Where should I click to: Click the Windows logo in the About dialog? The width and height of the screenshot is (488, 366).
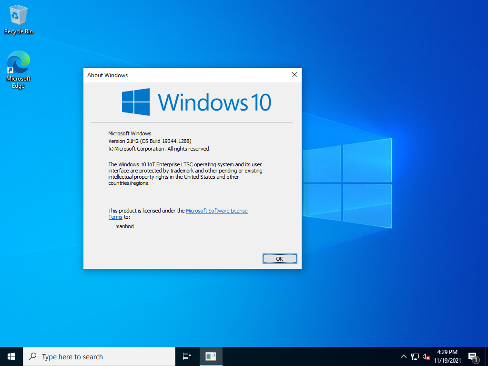136,102
